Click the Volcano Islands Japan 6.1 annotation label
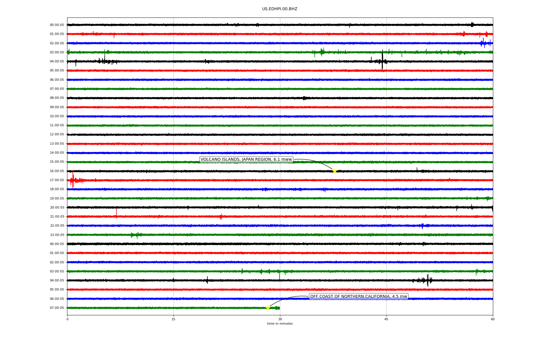560x350 pixels. tap(246, 160)
